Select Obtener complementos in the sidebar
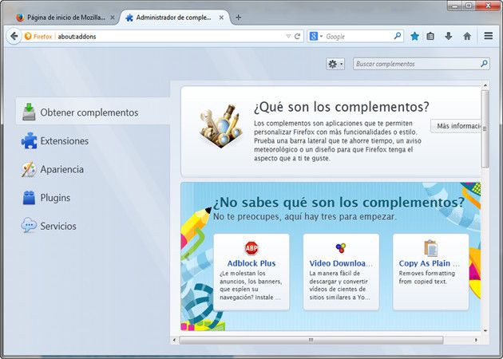 pos(93,112)
